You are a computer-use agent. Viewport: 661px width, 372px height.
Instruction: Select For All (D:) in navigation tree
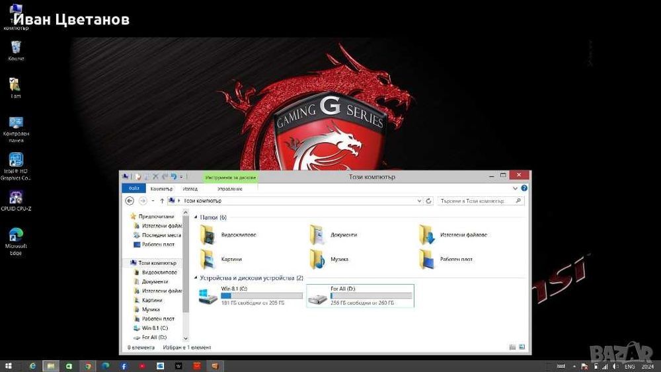pos(154,337)
